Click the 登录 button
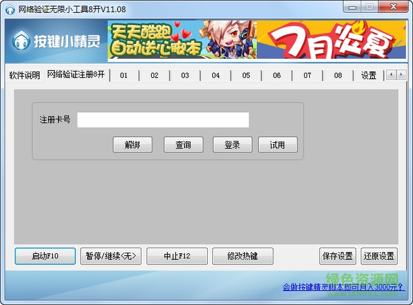Image resolution: width=413 pixels, height=305 pixels. click(x=232, y=145)
